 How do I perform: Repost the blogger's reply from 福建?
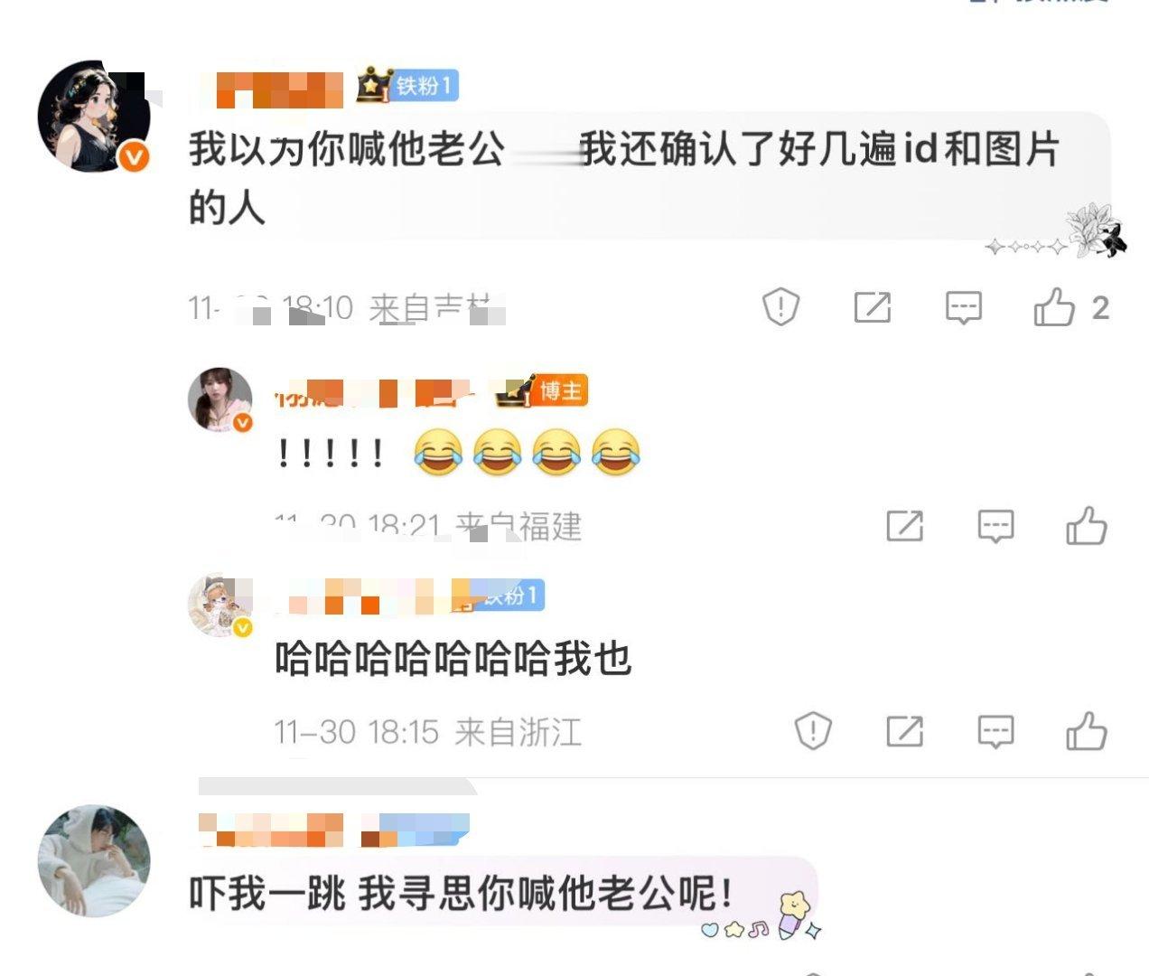tap(904, 525)
